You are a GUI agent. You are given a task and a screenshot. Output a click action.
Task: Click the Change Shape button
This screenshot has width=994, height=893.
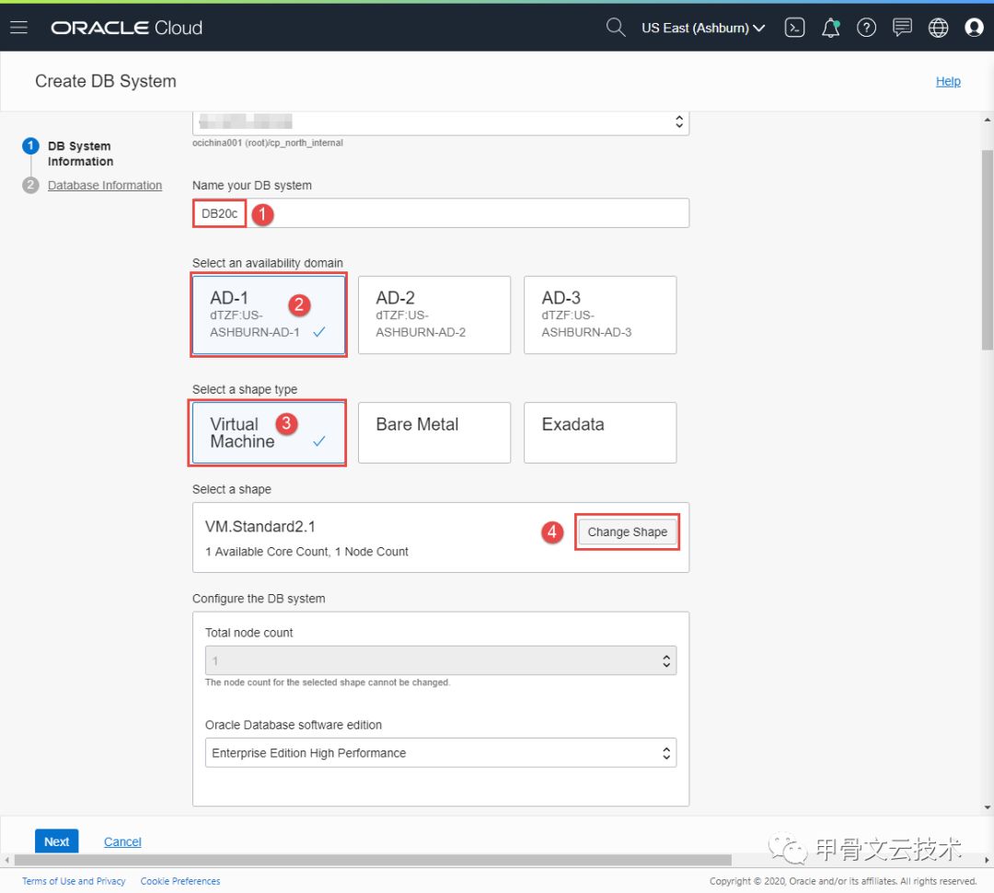tap(627, 532)
